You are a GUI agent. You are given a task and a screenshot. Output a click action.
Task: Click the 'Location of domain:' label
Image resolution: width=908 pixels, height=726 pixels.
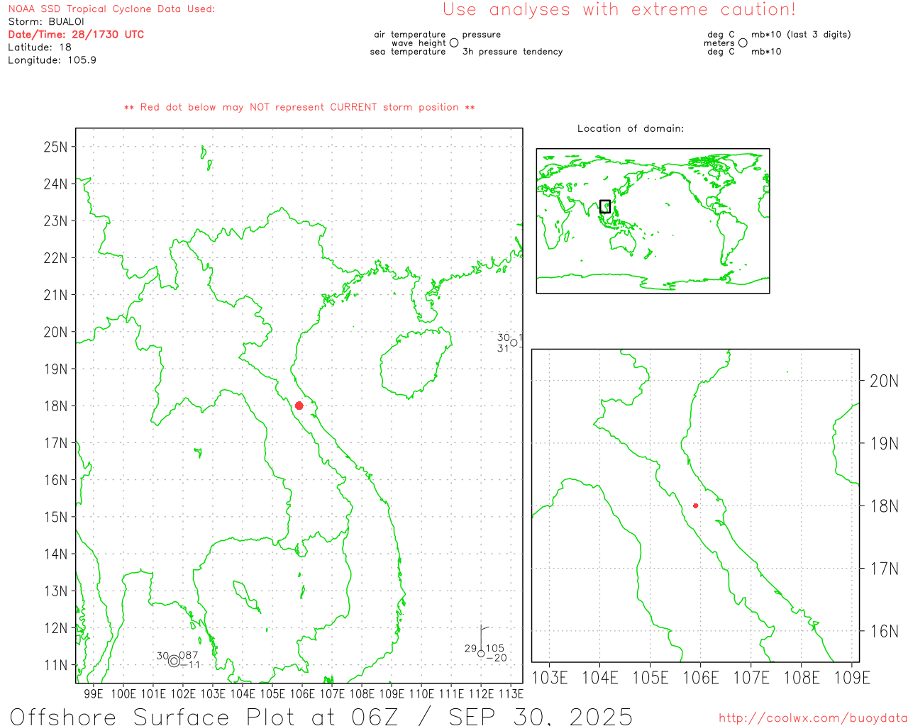[x=630, y=128]
